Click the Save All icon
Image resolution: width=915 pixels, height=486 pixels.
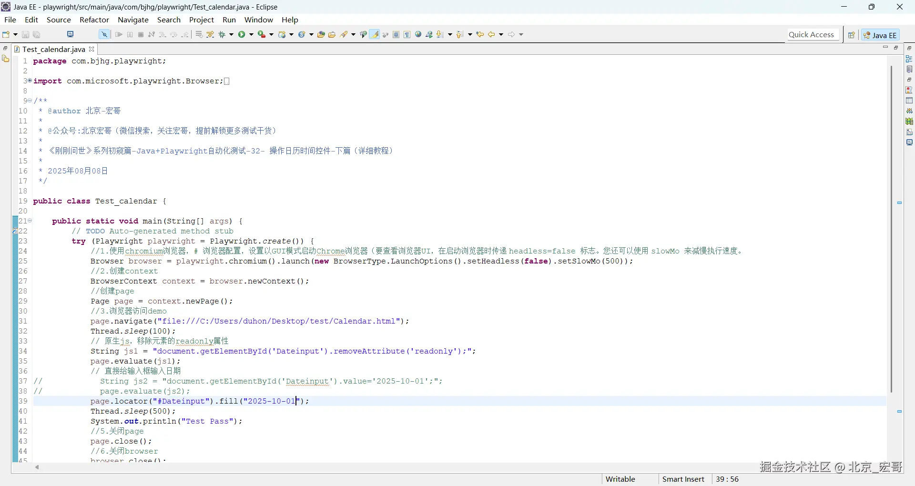pos(37,34)
